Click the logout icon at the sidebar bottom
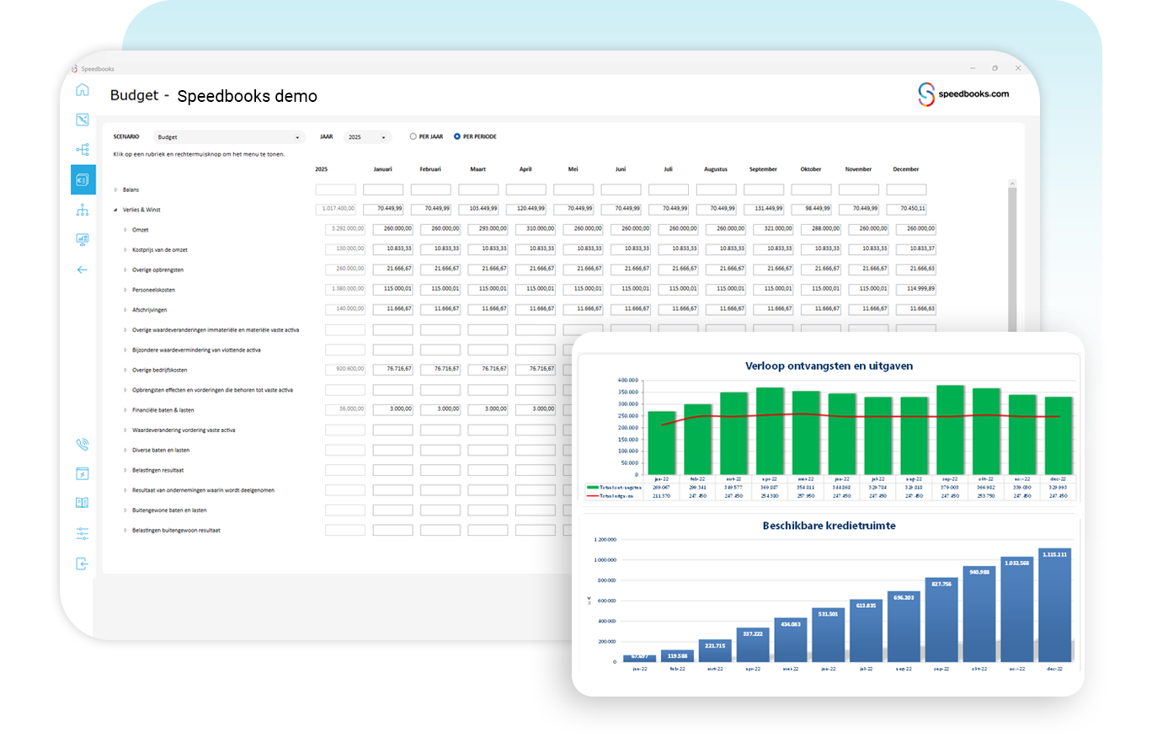 pyautogui.click(x=83, y=563)
